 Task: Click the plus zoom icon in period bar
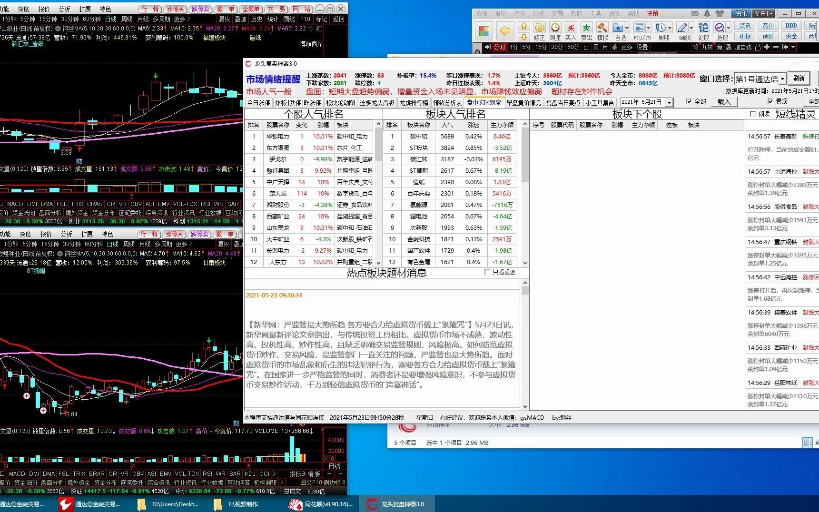point(767,47)
